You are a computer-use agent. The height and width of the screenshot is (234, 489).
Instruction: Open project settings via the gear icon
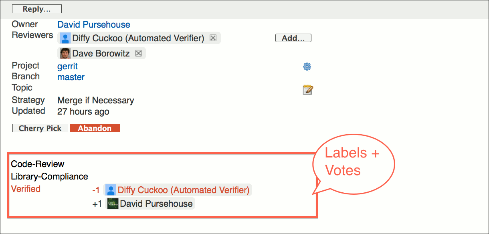(307, 66)
